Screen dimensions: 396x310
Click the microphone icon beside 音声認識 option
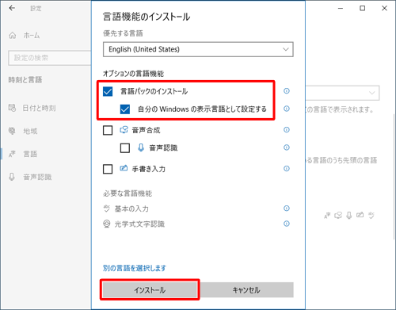pos(141,147)
